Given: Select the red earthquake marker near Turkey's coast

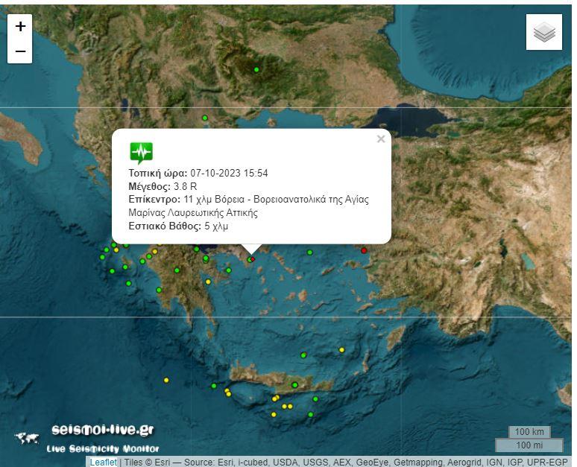Looking at the screenshot, I should click(365, 250).
